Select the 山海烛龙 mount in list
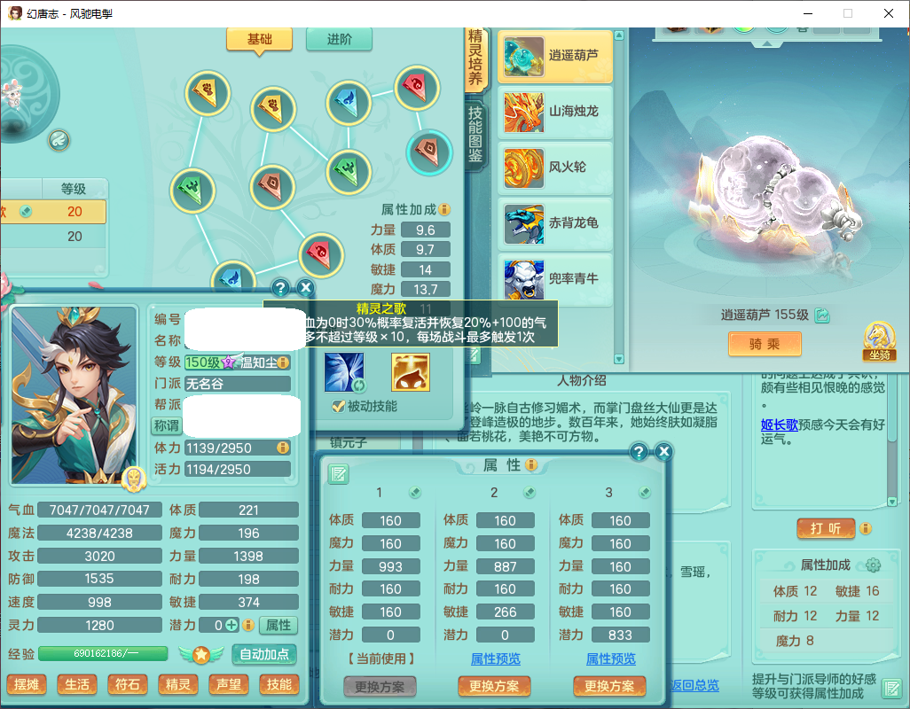The height and width of the screenshot is (709, 910). click(x=555, y=112)
